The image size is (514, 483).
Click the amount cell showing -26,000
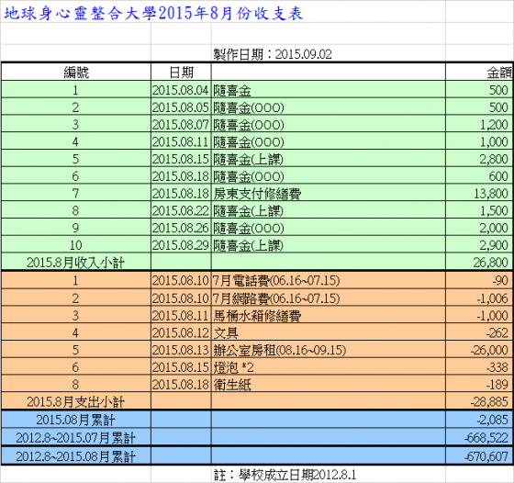479,350
